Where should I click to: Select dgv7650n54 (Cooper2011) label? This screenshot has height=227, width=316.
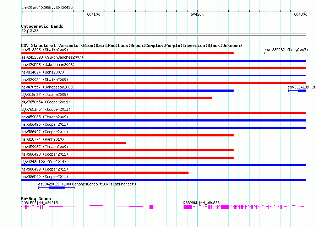pos(46,102)
